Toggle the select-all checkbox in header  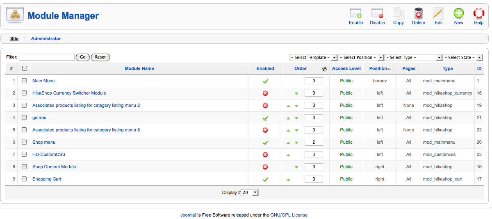pos(24,69)
